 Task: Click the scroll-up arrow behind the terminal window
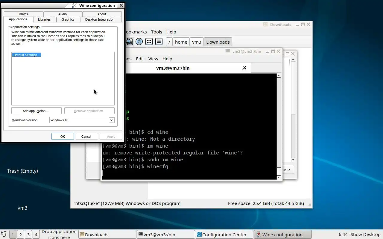tap(293, 60)
